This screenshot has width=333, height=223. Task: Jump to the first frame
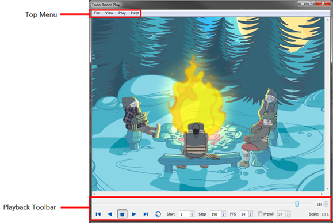(x=98, y=214)
